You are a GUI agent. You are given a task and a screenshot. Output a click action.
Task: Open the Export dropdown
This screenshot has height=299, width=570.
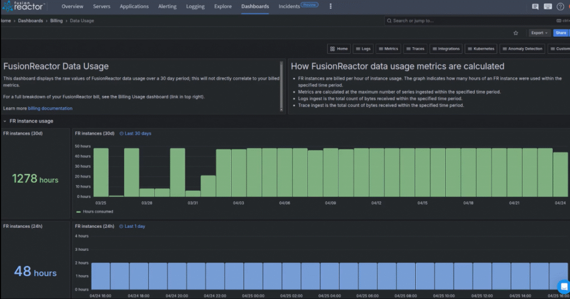pyautogui.click(x=539, y=33)
